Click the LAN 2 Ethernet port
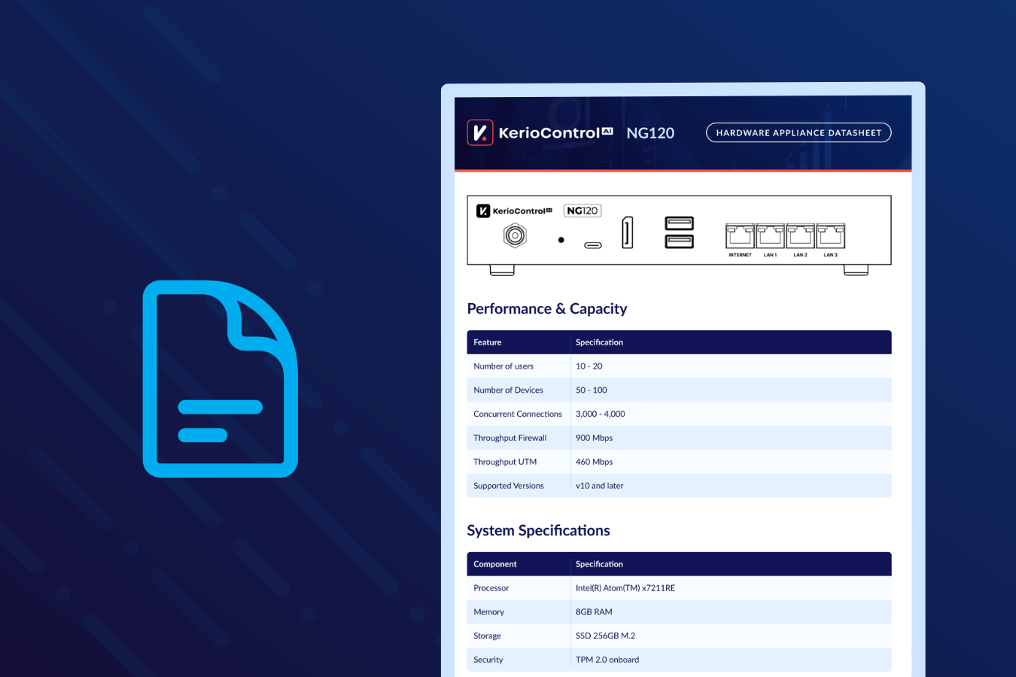 point(800,235)
